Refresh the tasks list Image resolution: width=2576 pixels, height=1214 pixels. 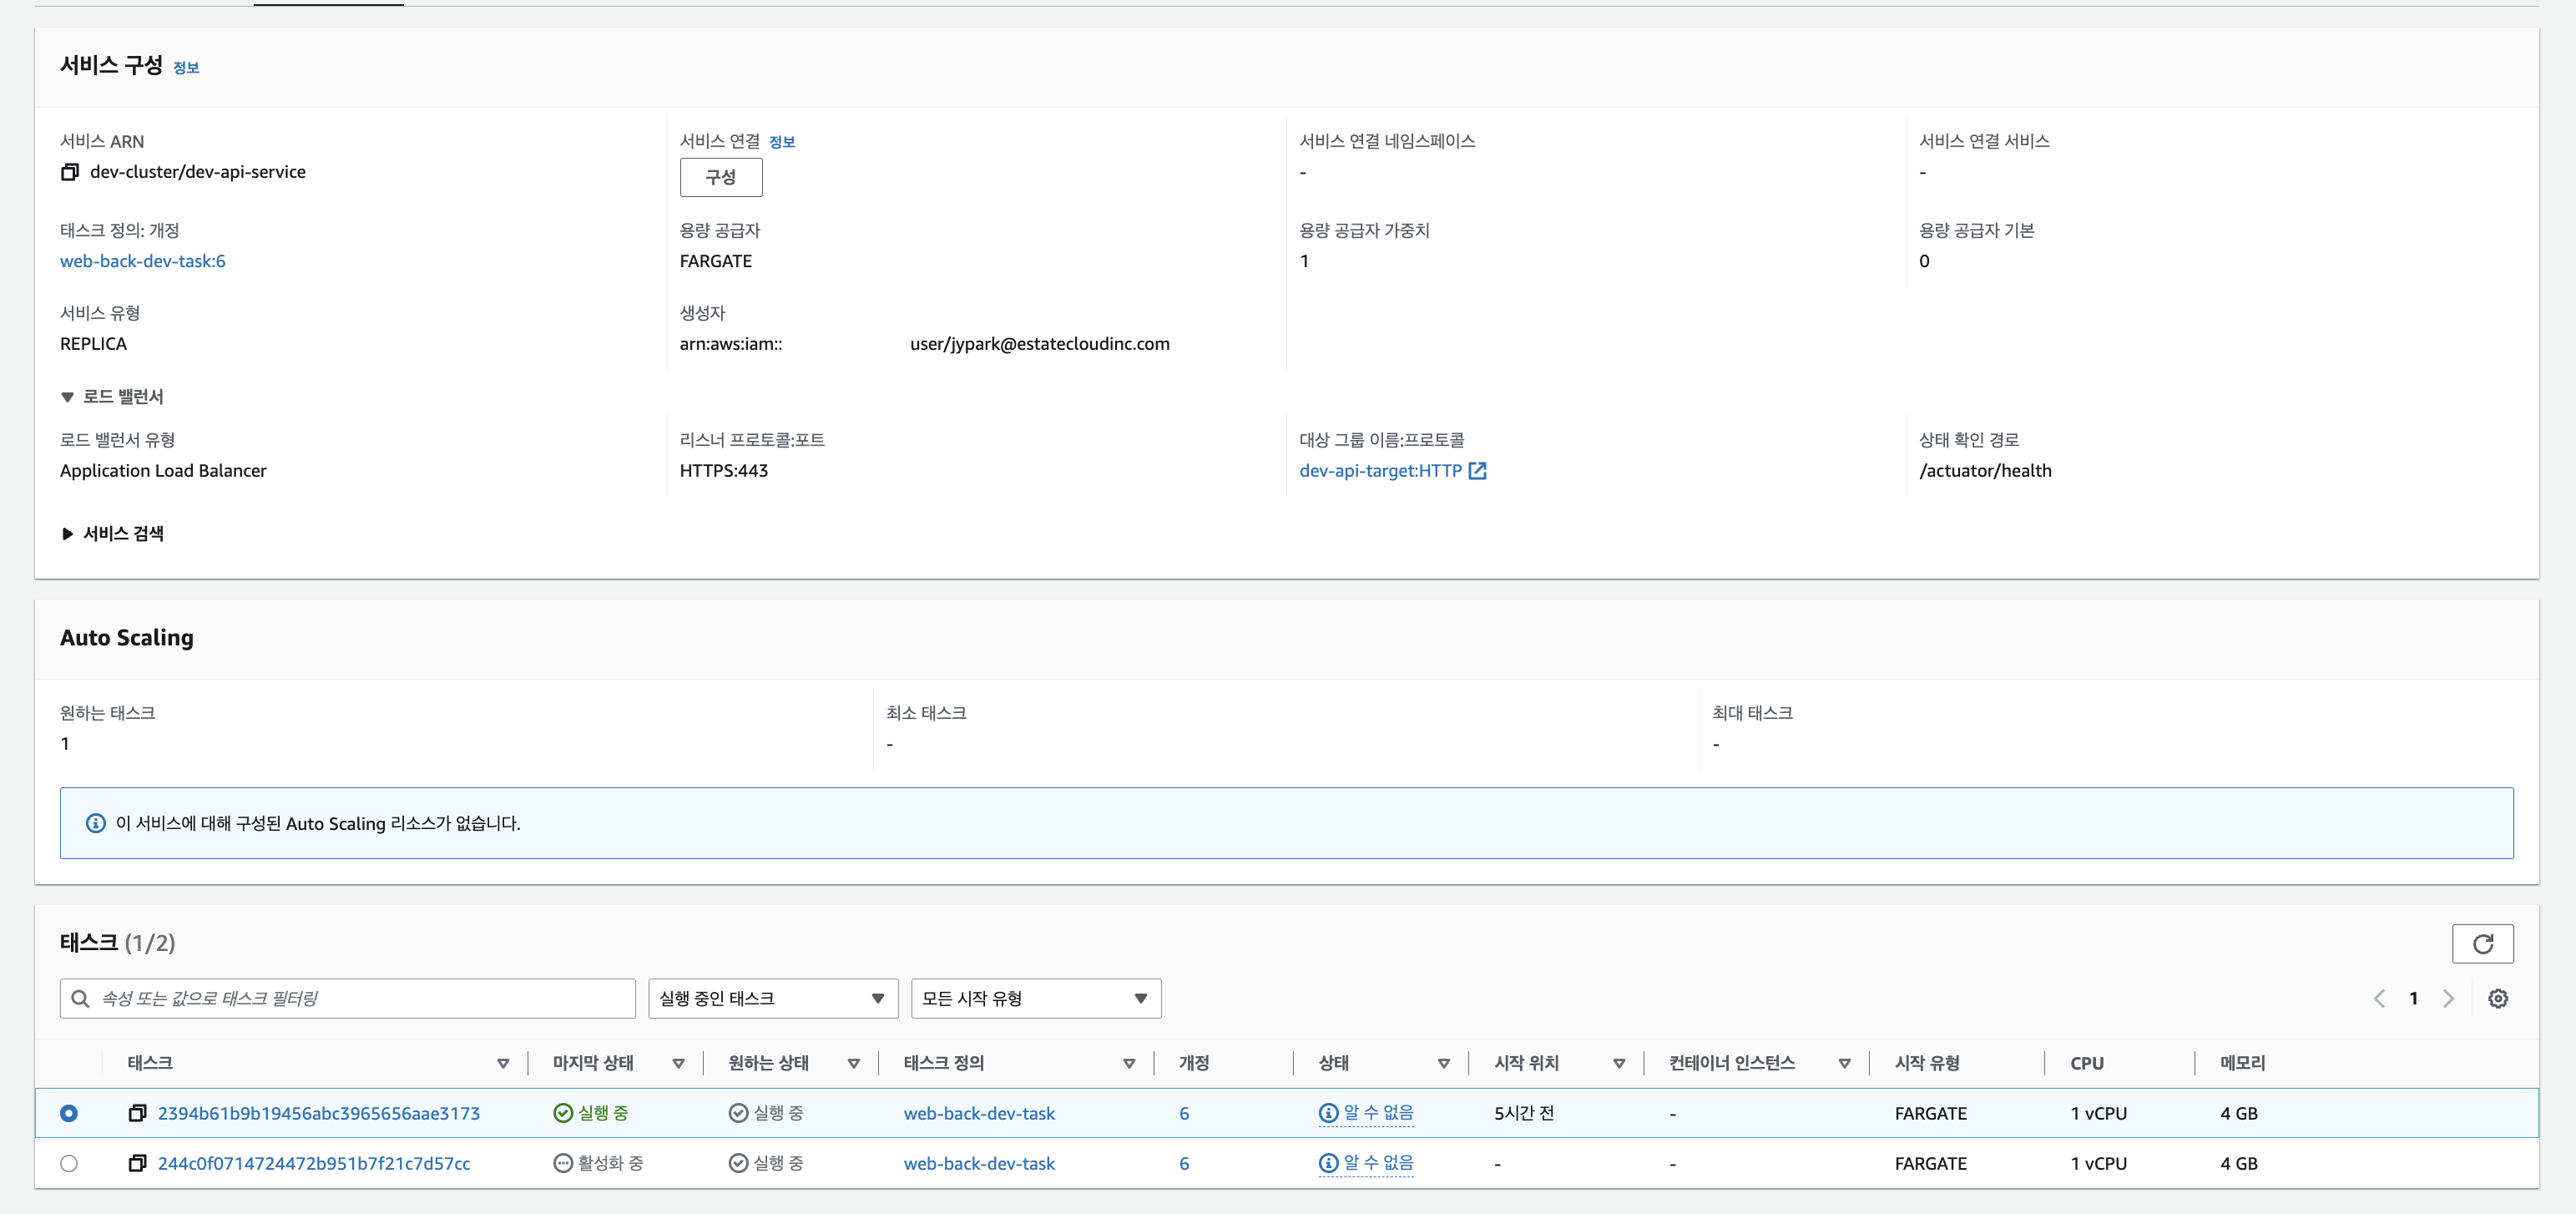point(2482,943)
